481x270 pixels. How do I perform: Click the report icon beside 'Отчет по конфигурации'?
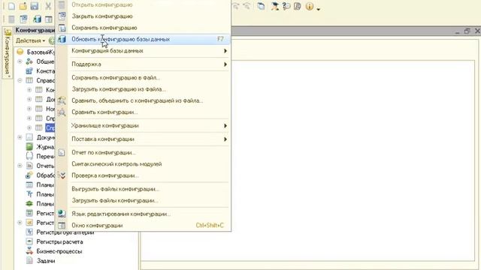62,152
